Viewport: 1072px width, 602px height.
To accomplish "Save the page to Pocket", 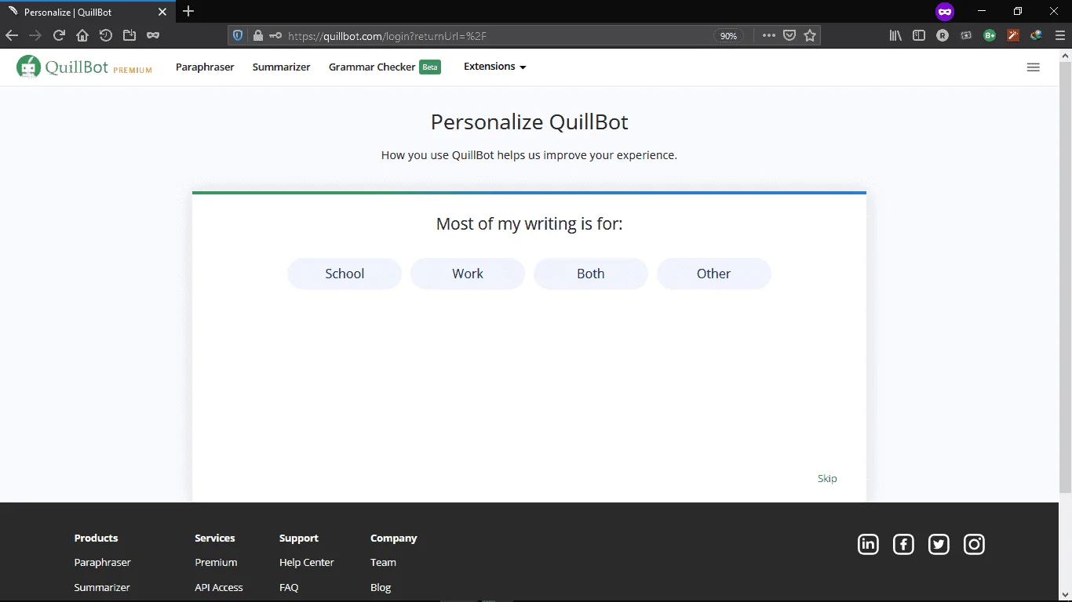I will (x=790, y=35).
